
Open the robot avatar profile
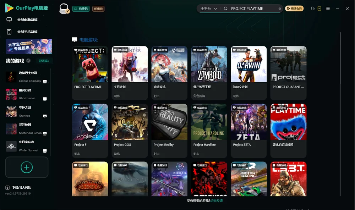[64, 9]
